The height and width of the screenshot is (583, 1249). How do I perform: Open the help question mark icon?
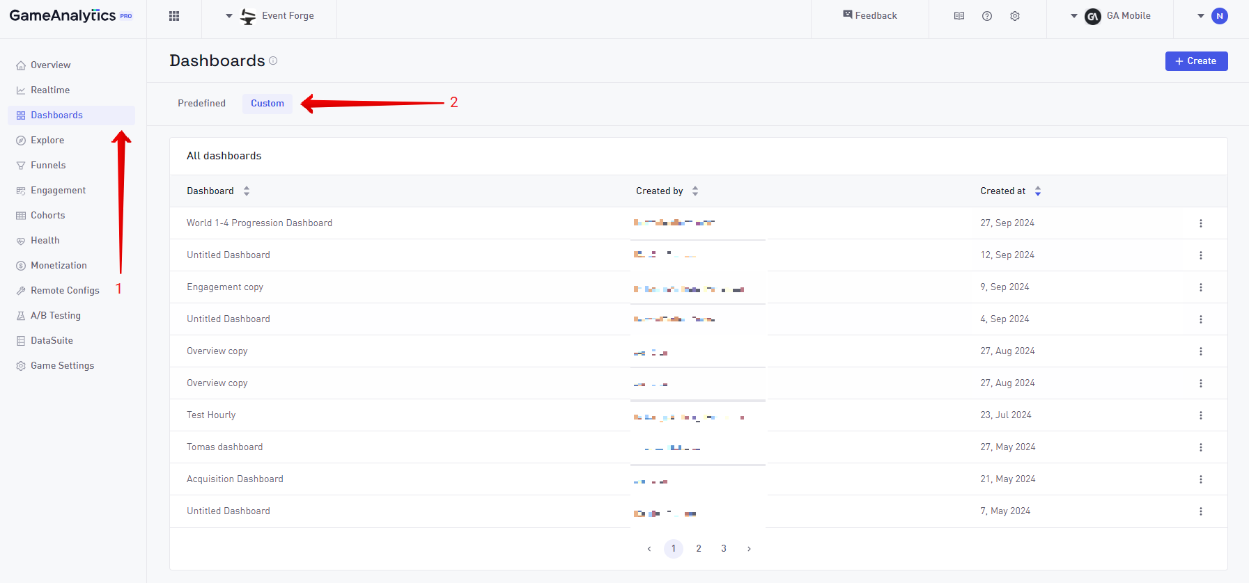point(987,16)
